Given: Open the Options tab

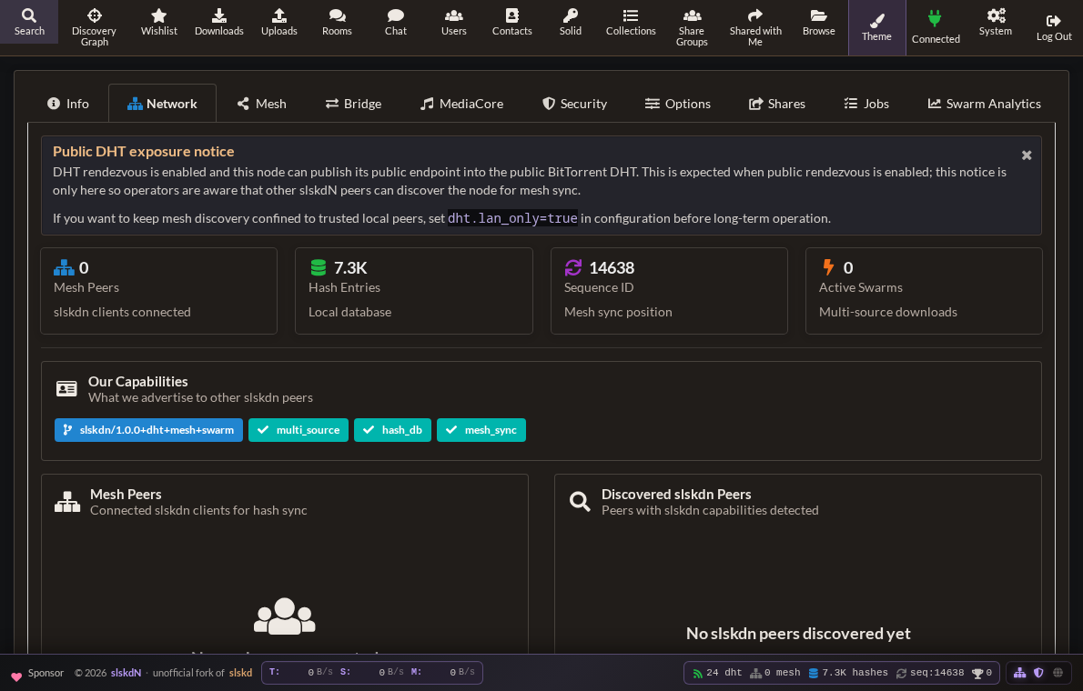Looking at the screenshot, I should (678, 104).
